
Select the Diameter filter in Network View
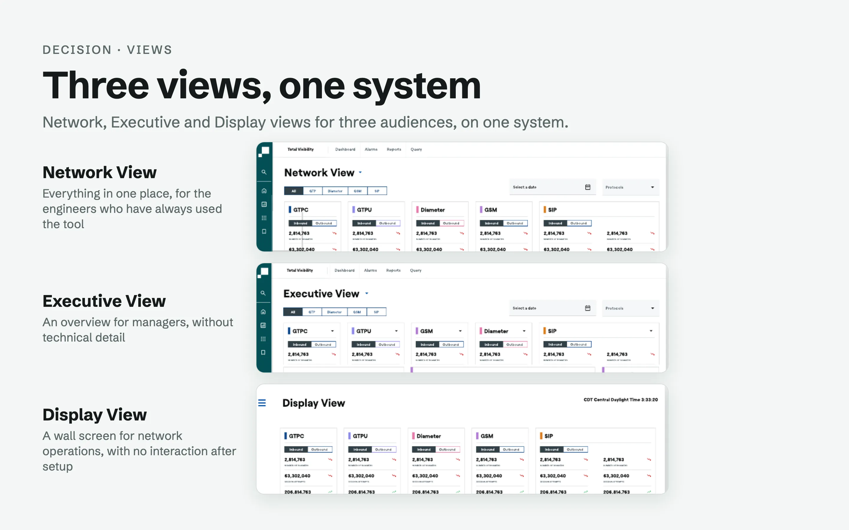pyautogui.click(x=335, y=191)
